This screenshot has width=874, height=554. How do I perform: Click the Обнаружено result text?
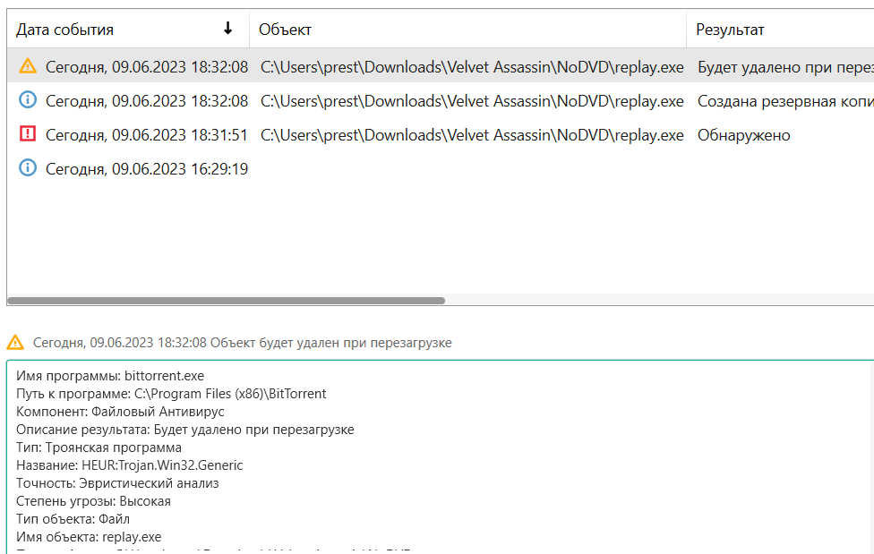coord(743,135)
